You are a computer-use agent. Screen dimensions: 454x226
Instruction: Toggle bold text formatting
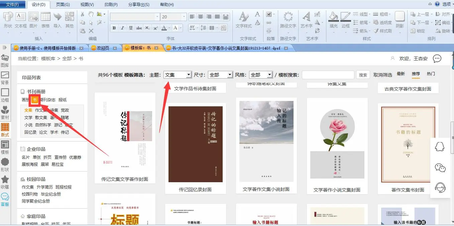pyautogui.click(x=114, y=28)
